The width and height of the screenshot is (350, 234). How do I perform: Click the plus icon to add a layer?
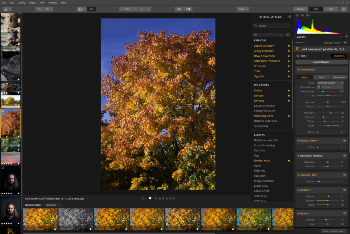(x=346, y=36)
